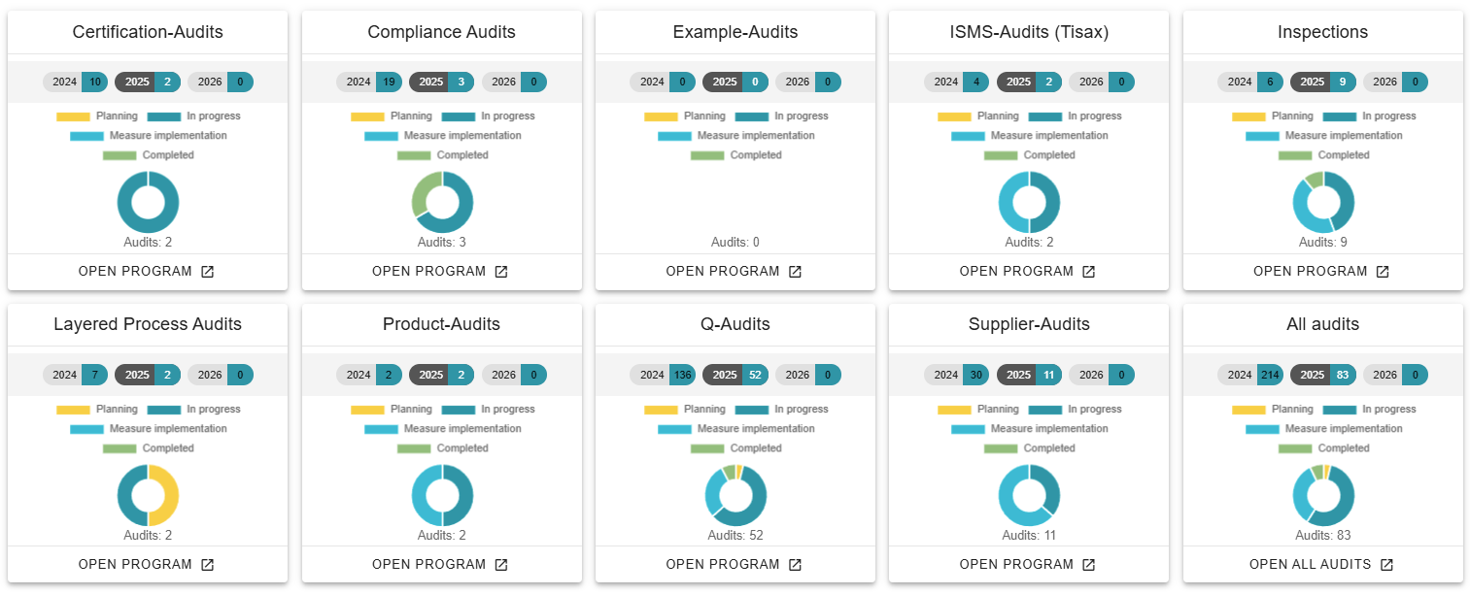Hide Measure implementation series in Inspections chart
This screenshot has width=1470, height=595.
1323,136
